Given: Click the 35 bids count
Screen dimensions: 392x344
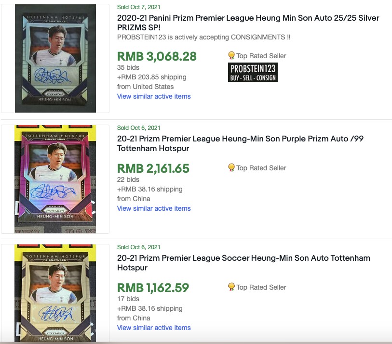Looking at the screenshot, I should [128, 67].
